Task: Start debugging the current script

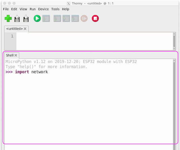Action: (46, 19)
